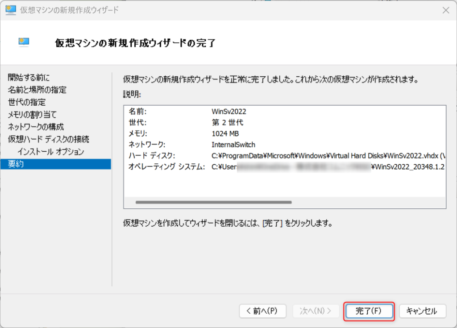Go to the インストール オプション step
Viewport: 457px width, 328px height.
(x=50, y=152)
